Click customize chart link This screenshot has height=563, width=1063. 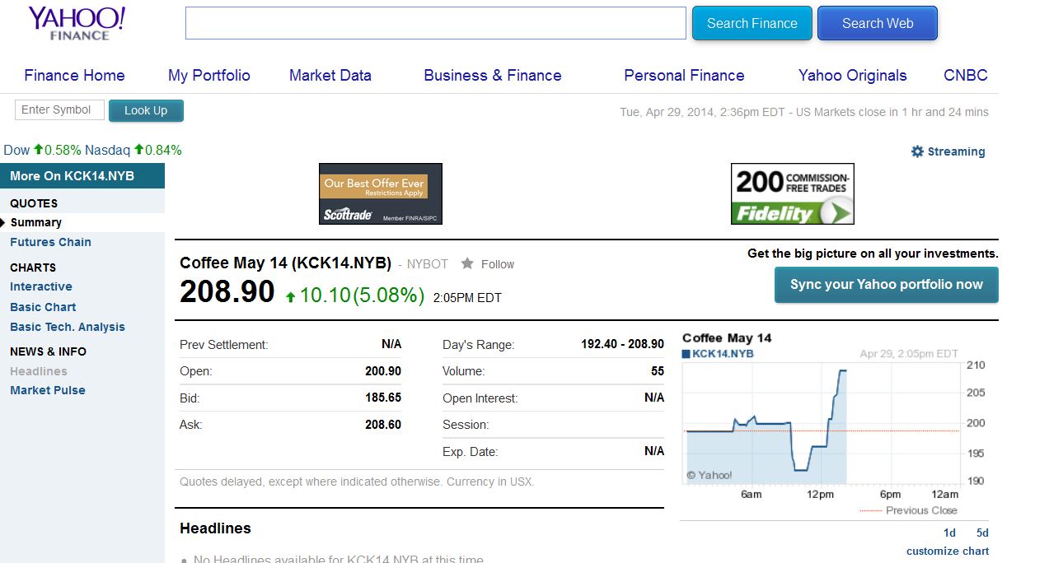tap(948, 551)
